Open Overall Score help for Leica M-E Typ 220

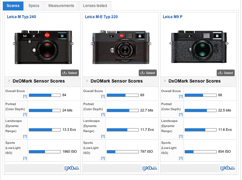103,97
